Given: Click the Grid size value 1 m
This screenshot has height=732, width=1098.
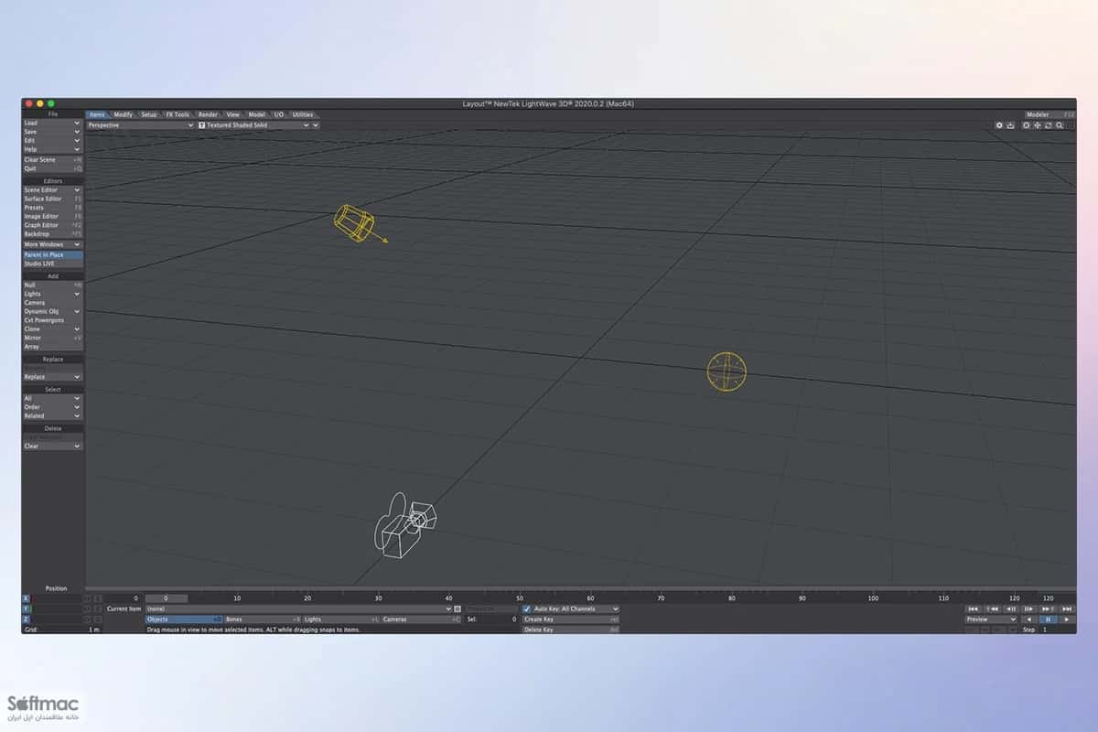Looking at the screenshot, I should pos(92,630).
